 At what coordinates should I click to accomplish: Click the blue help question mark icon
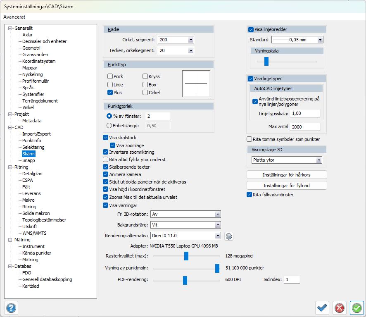pyautogui.click(x=11, y=308)
